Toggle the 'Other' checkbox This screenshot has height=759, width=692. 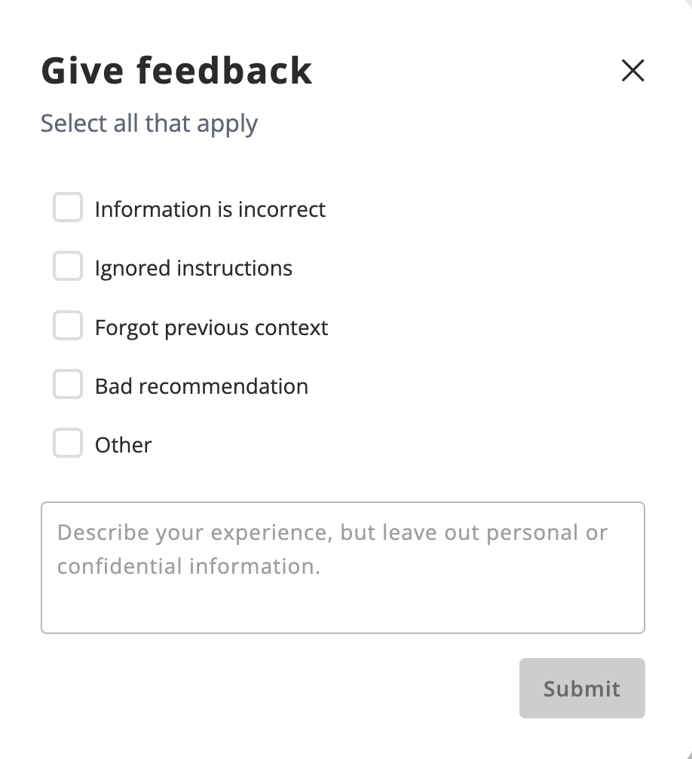coord(68,444)
